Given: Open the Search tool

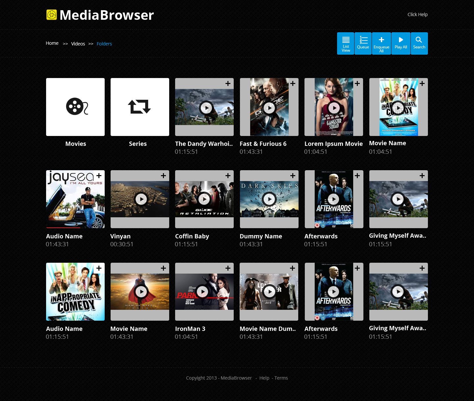Looking at the screenshot, I should point(419,43).
